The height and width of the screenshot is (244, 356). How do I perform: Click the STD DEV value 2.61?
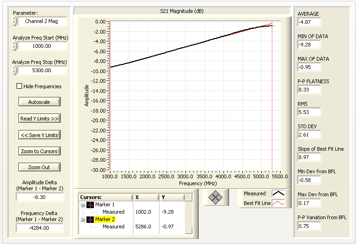[309, 135]
